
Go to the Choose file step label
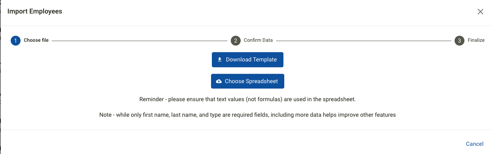point(36,40)
